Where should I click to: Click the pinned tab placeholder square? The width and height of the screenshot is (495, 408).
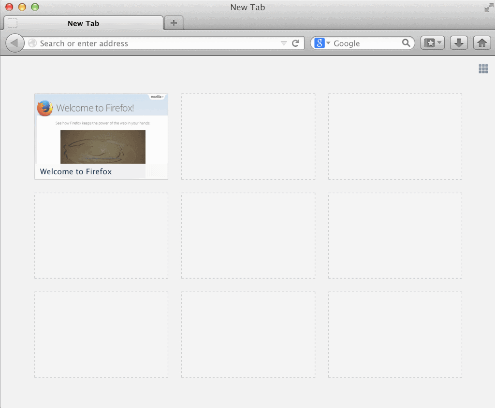coord(12,23)
